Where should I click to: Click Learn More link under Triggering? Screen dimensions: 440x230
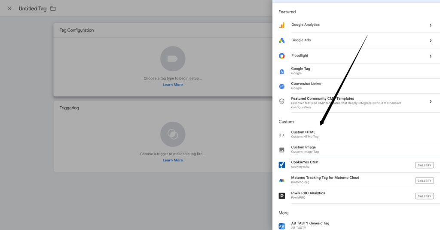pos(173,160)
